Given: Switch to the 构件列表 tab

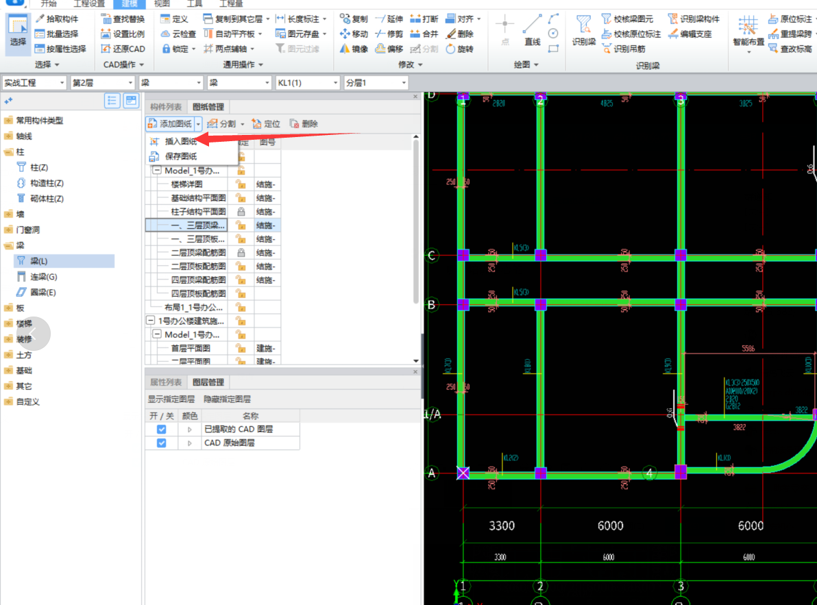Looking at the screenshot, I should click(x=166, y=107).
